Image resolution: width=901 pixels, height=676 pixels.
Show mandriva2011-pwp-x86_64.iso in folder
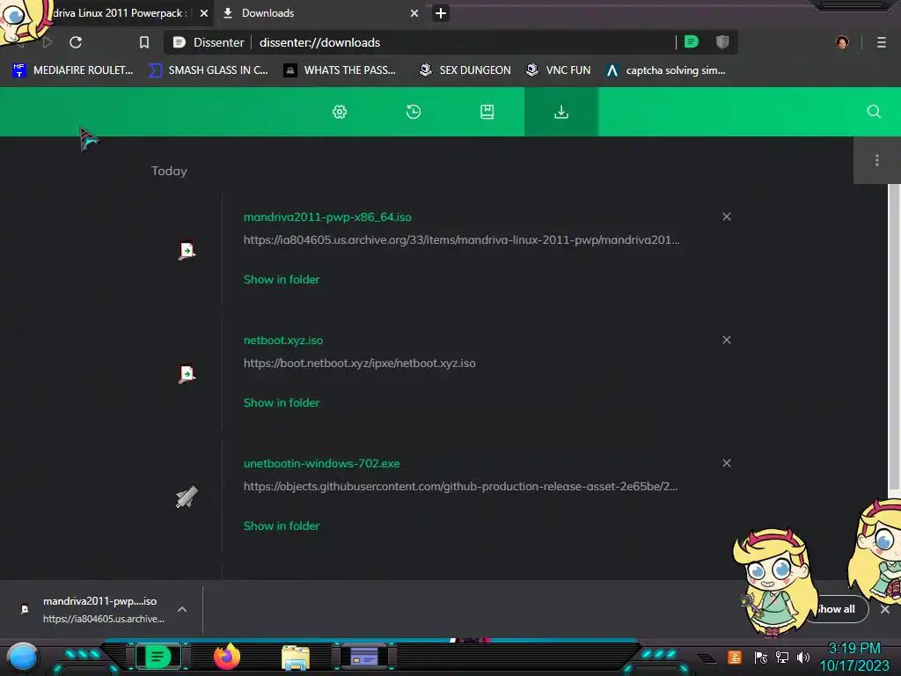pos(282,279)
